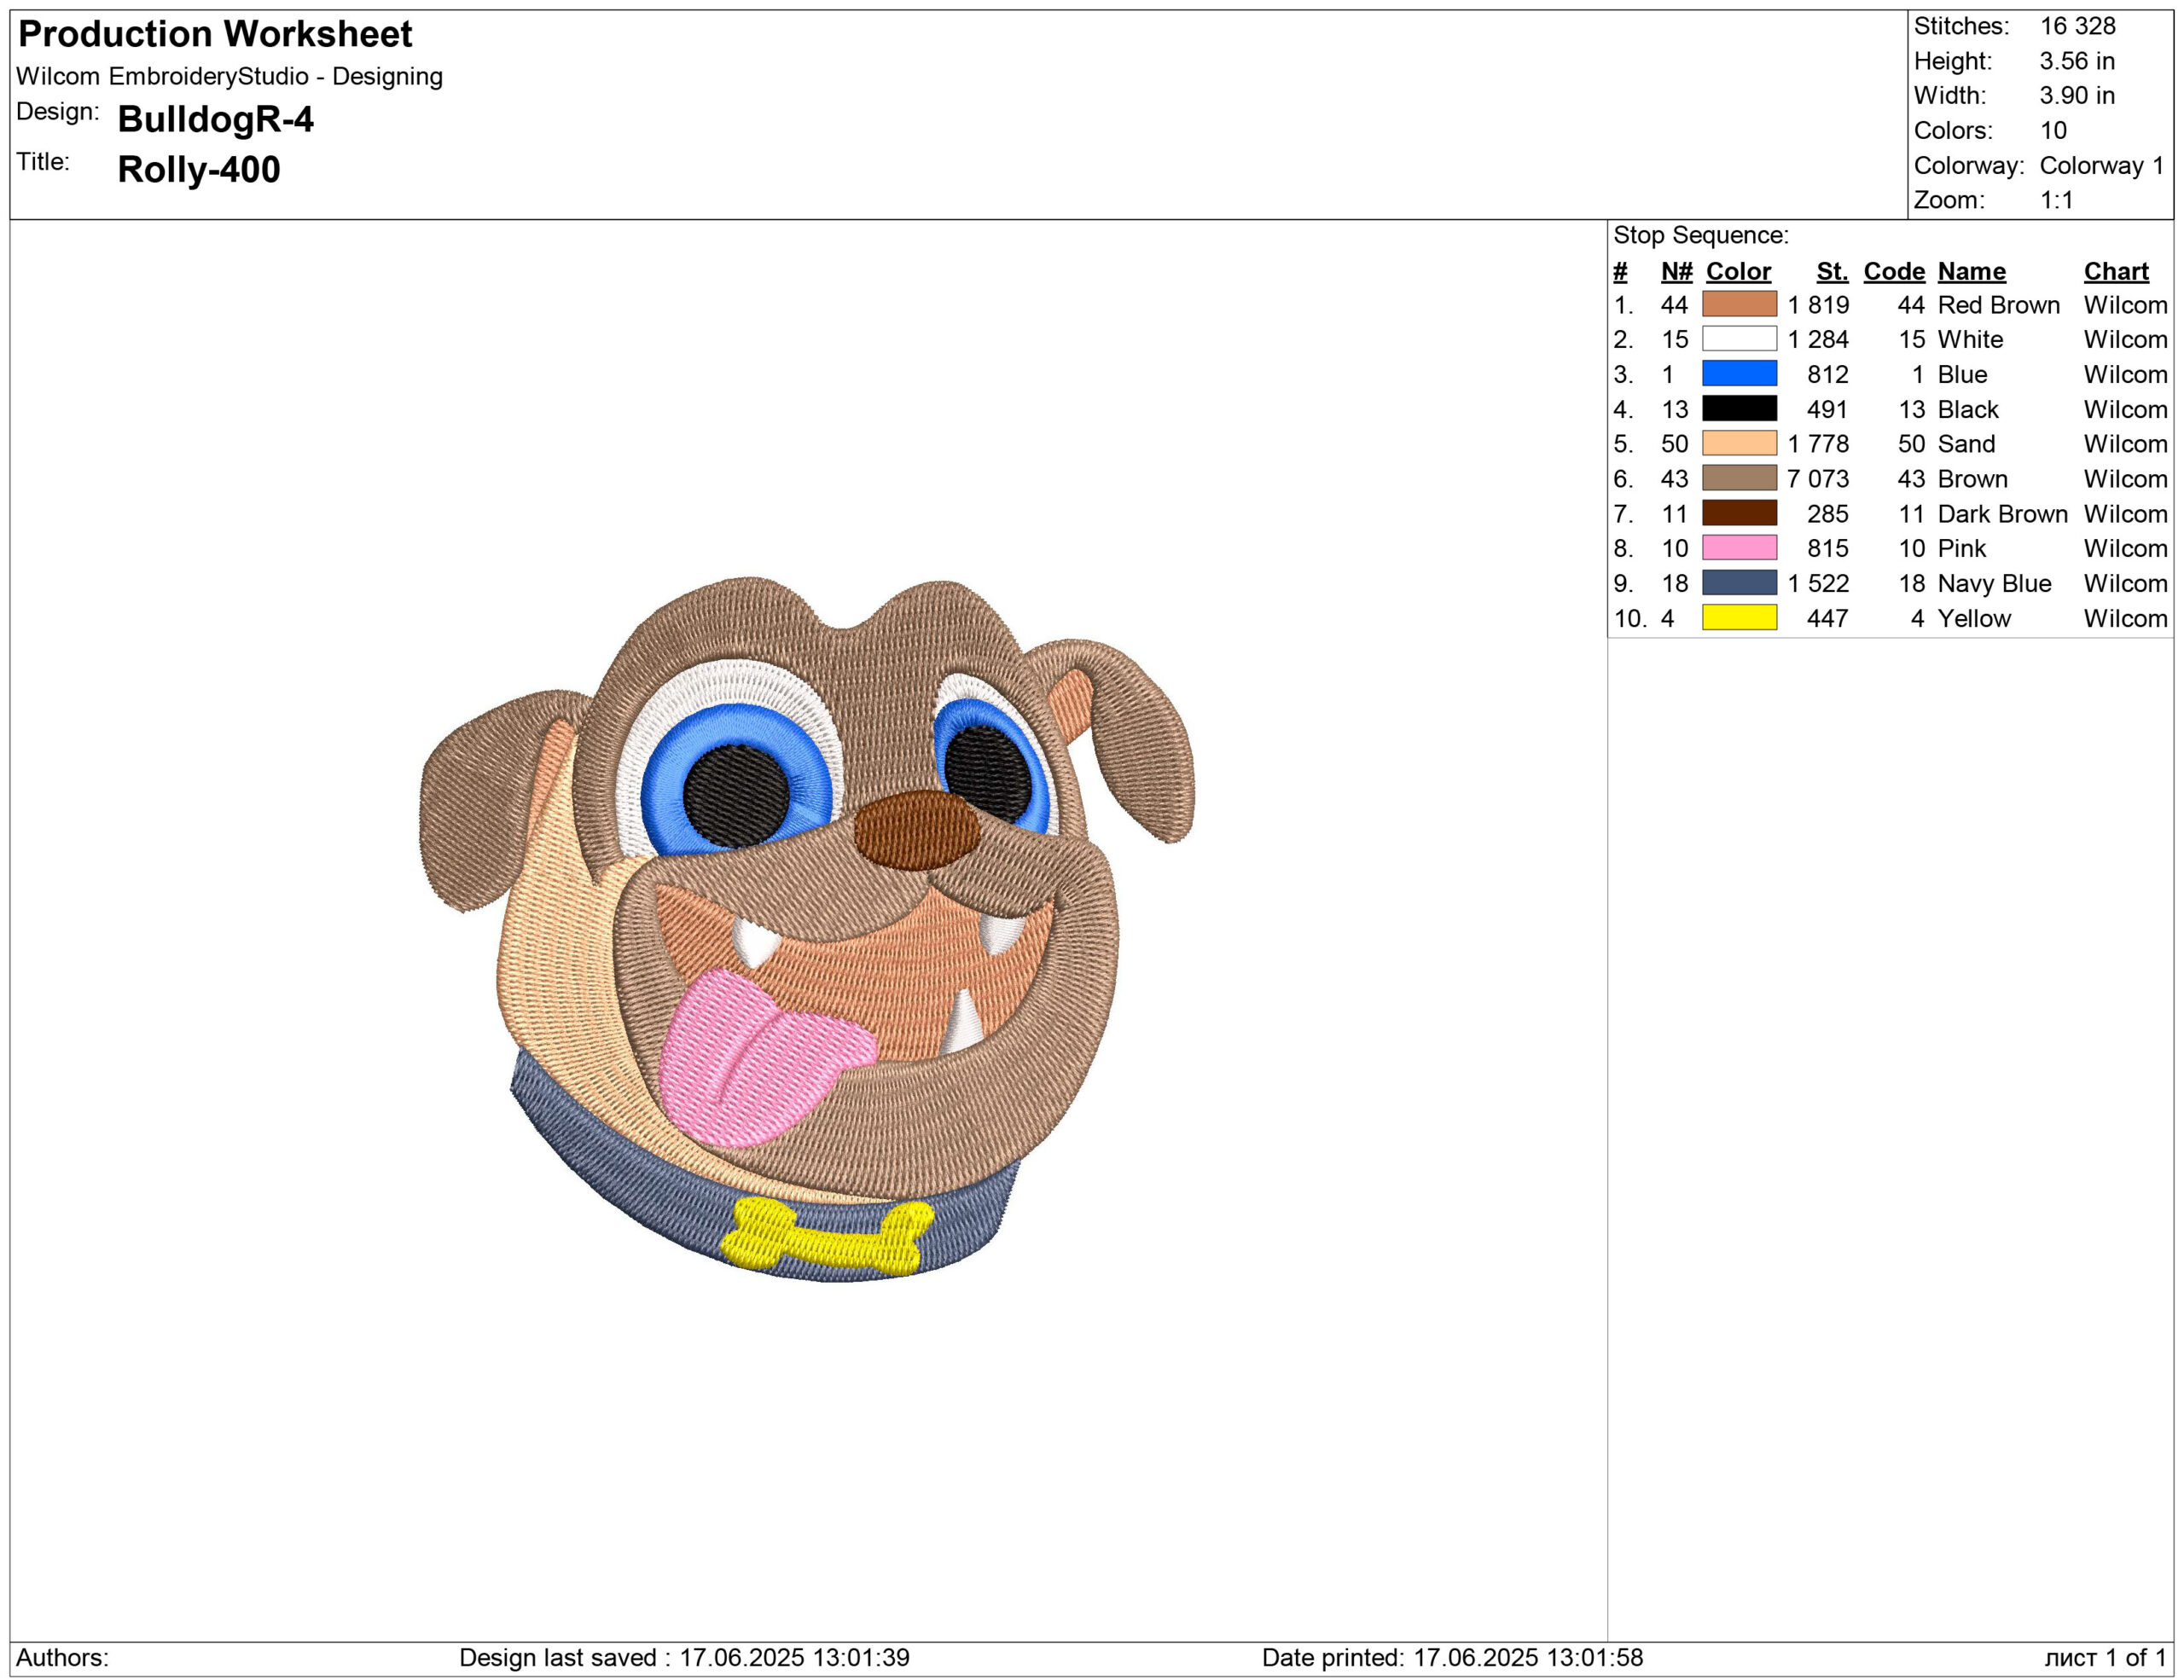Choose the Navy Blue swatch
This screenshot has width=2184, height=1680.
tap(1739, 582)
